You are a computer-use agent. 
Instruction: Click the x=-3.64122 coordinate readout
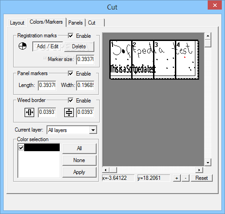coord(118,178)
